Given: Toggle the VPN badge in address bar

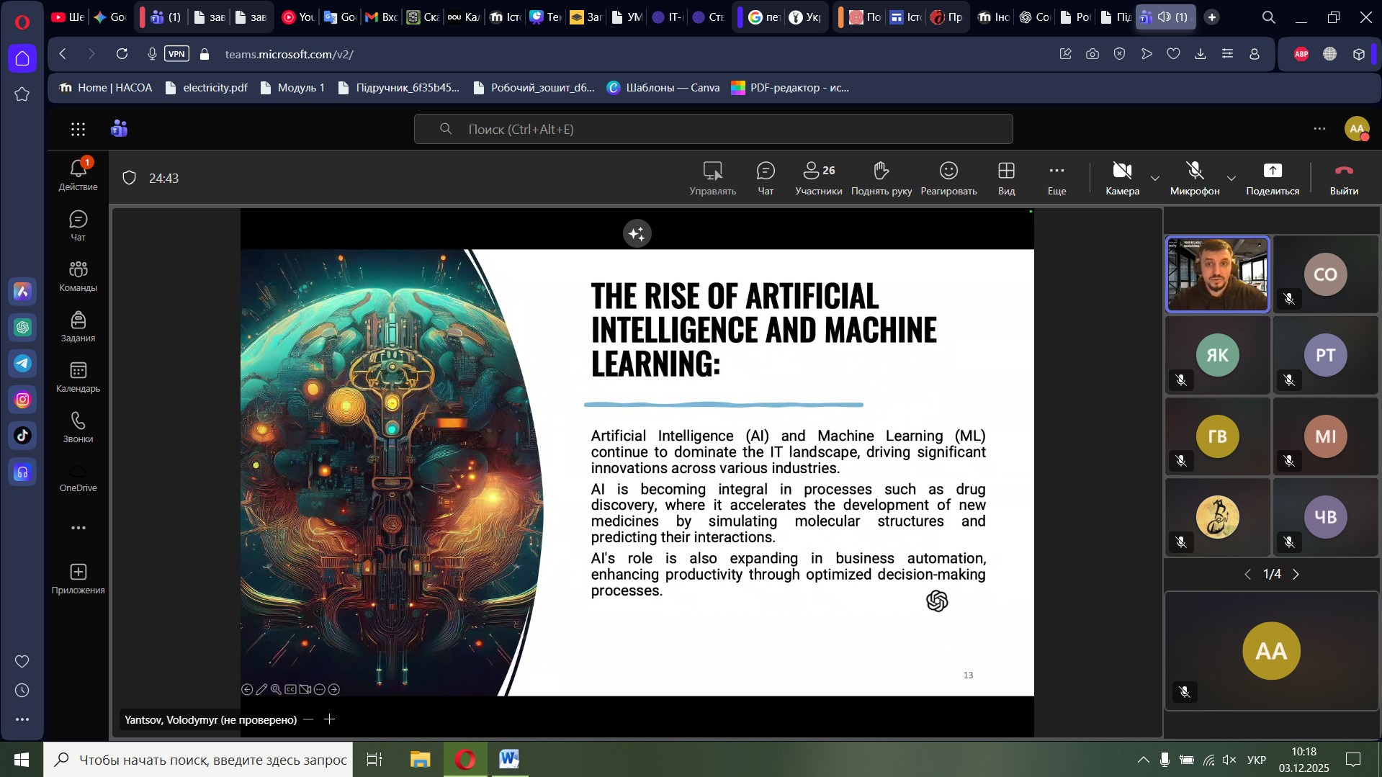Looking at the screenshot, I should pos(176,54).
